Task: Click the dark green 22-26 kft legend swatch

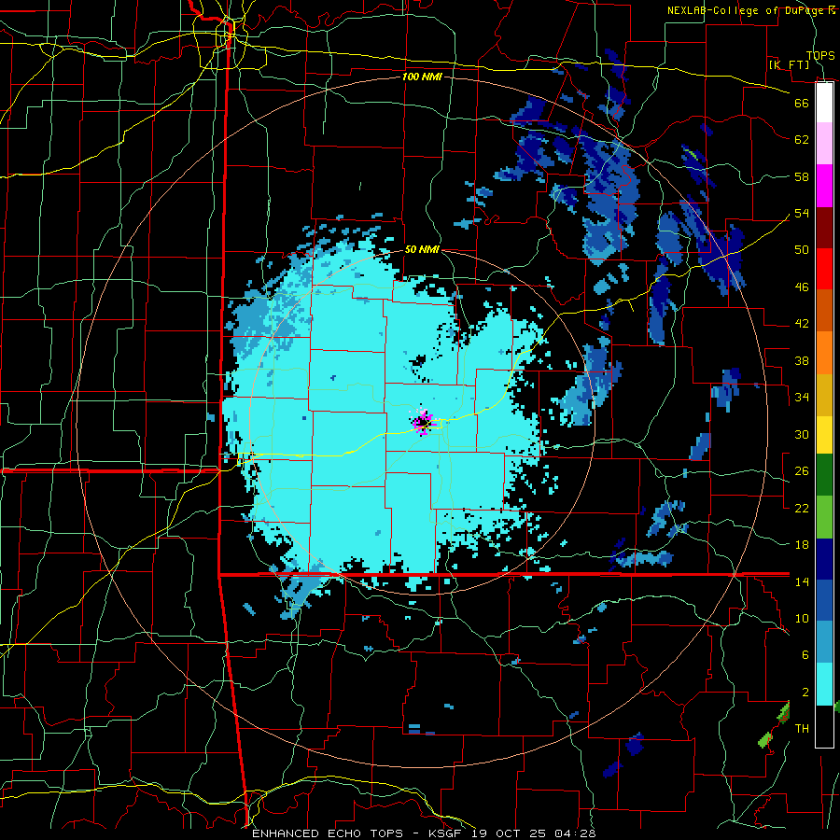Action: tap(824, 475)
